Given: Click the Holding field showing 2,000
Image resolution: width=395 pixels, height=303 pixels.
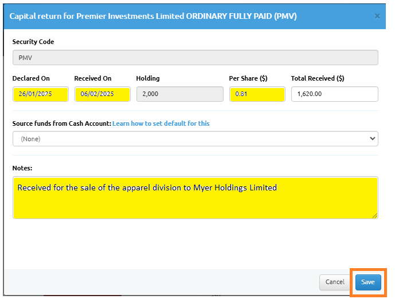Looking at the screenshot, I should click(x=179, y=94).
